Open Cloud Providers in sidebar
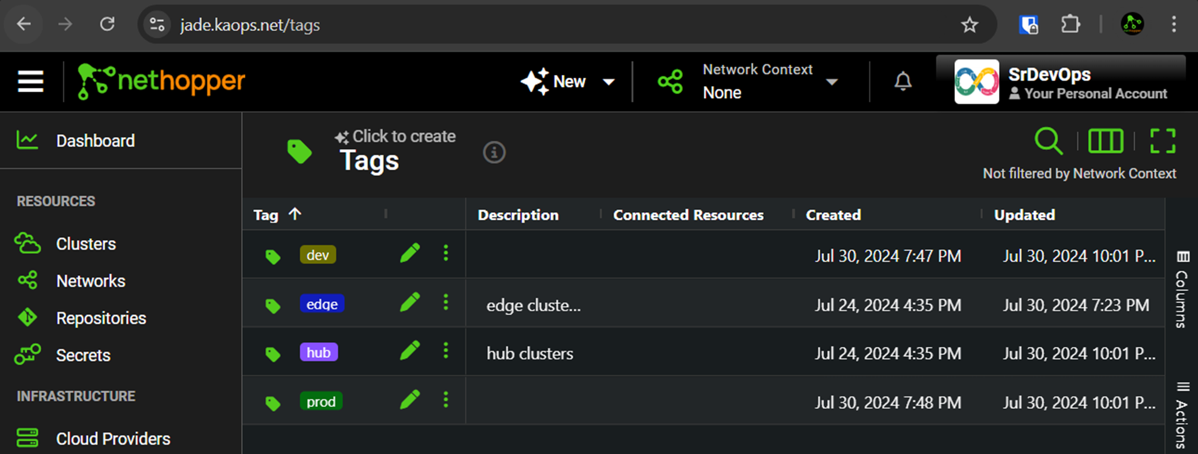 coord(113,439)
